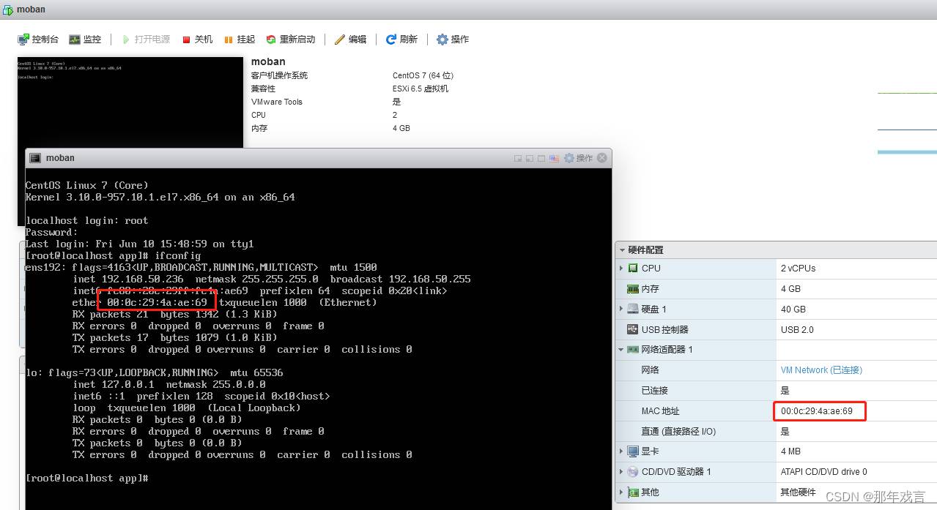Open console window 操作 gear menu
This screenshot has height=510, width=937.
[x=578, y=158]
